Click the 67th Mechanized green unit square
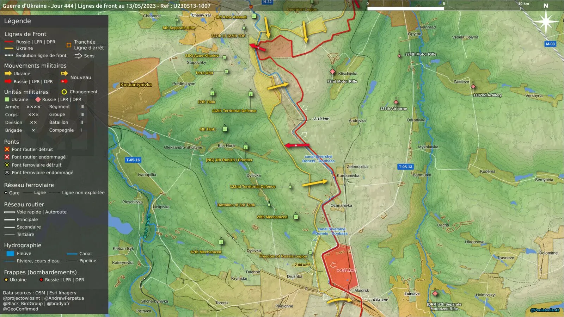Image resolution: width=564 pixels, height=317 pixels. 221,242
